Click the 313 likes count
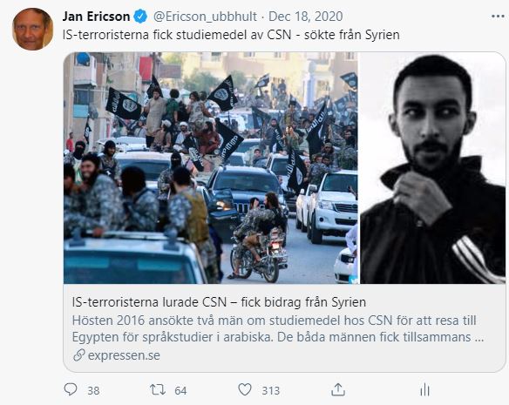The image size is (509, 405). [271, 390]
